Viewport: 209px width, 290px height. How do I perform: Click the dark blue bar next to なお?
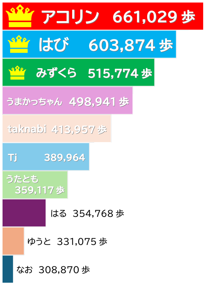coord(8,269)
